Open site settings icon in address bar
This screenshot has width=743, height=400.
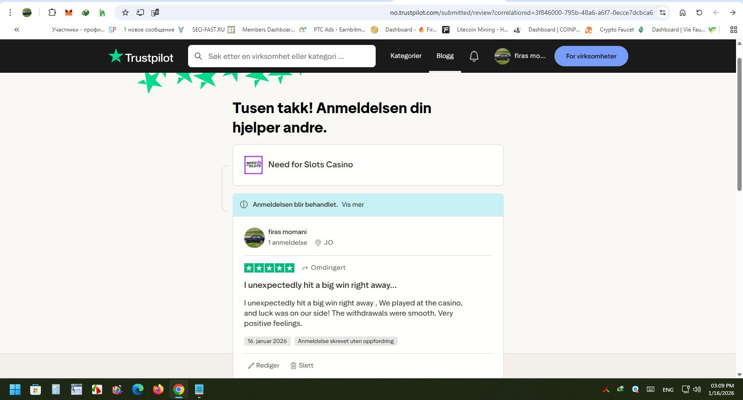[663, 13]
